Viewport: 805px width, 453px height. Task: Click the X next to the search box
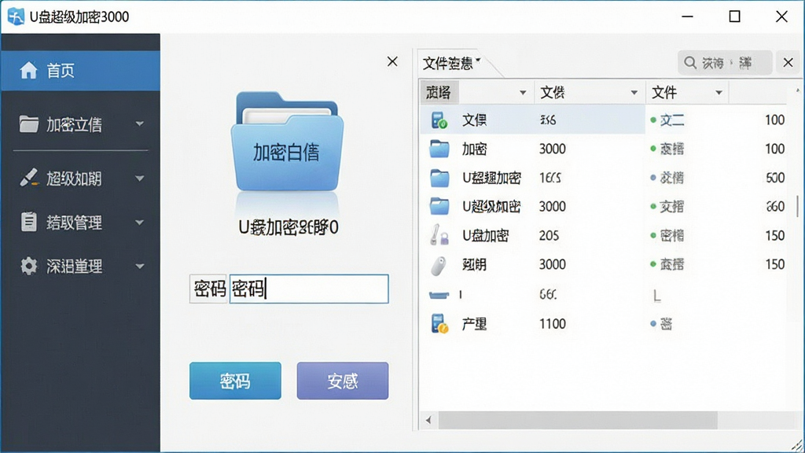[788, 63]
